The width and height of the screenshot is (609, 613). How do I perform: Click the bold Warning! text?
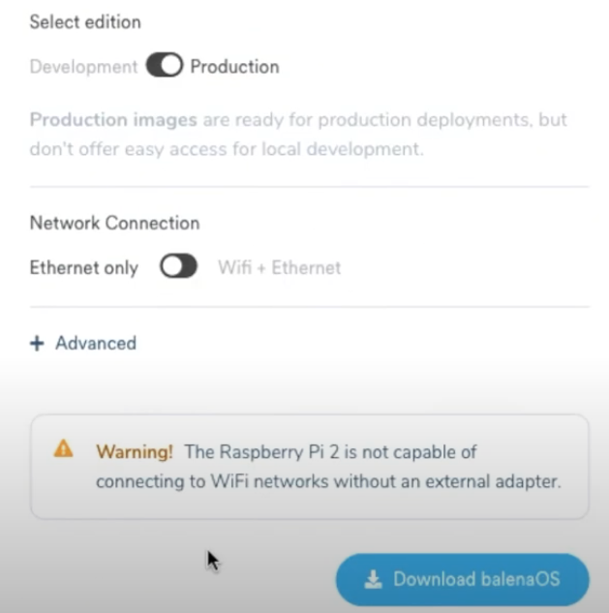click(135, 451)
